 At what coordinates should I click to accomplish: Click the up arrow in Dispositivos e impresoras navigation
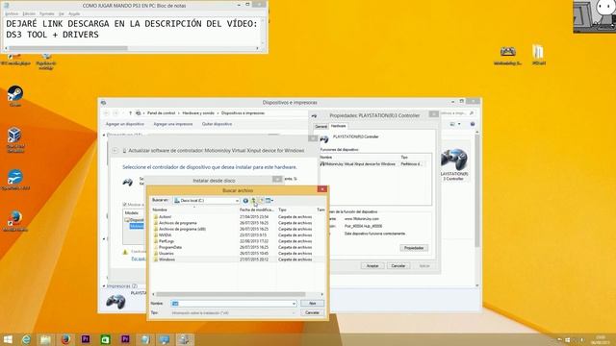(x=131, y=113)
